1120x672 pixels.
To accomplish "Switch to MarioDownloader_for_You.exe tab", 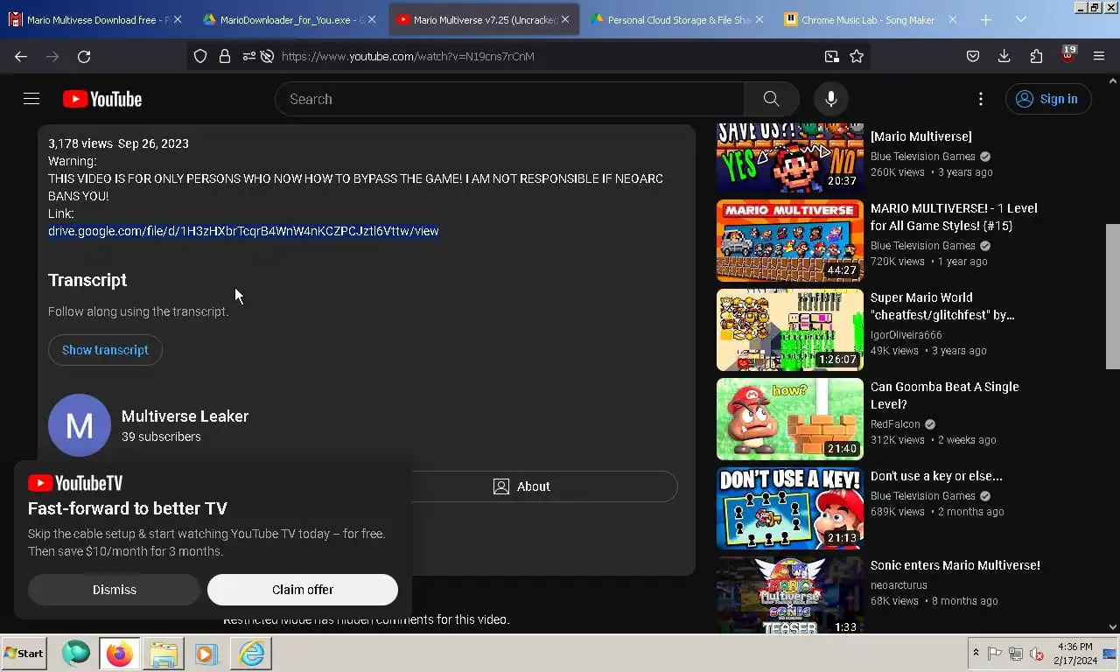I will 290,19.
